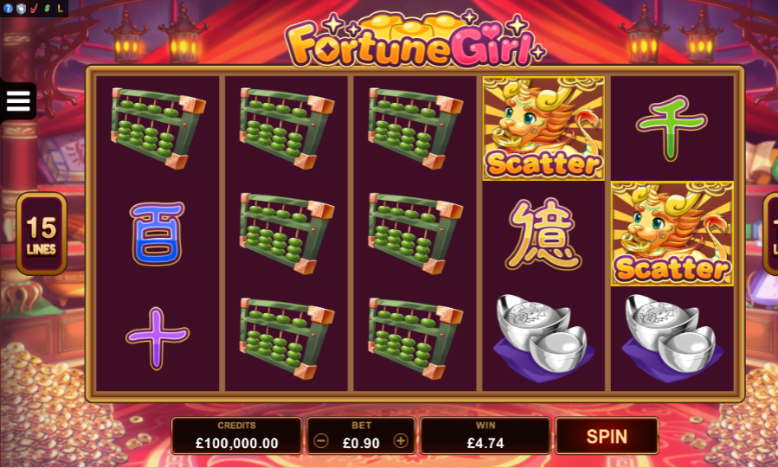The width and height of the screenshot is (778, 468).
Task: Click the Scatter dragon on reel five
Action: 672,234
